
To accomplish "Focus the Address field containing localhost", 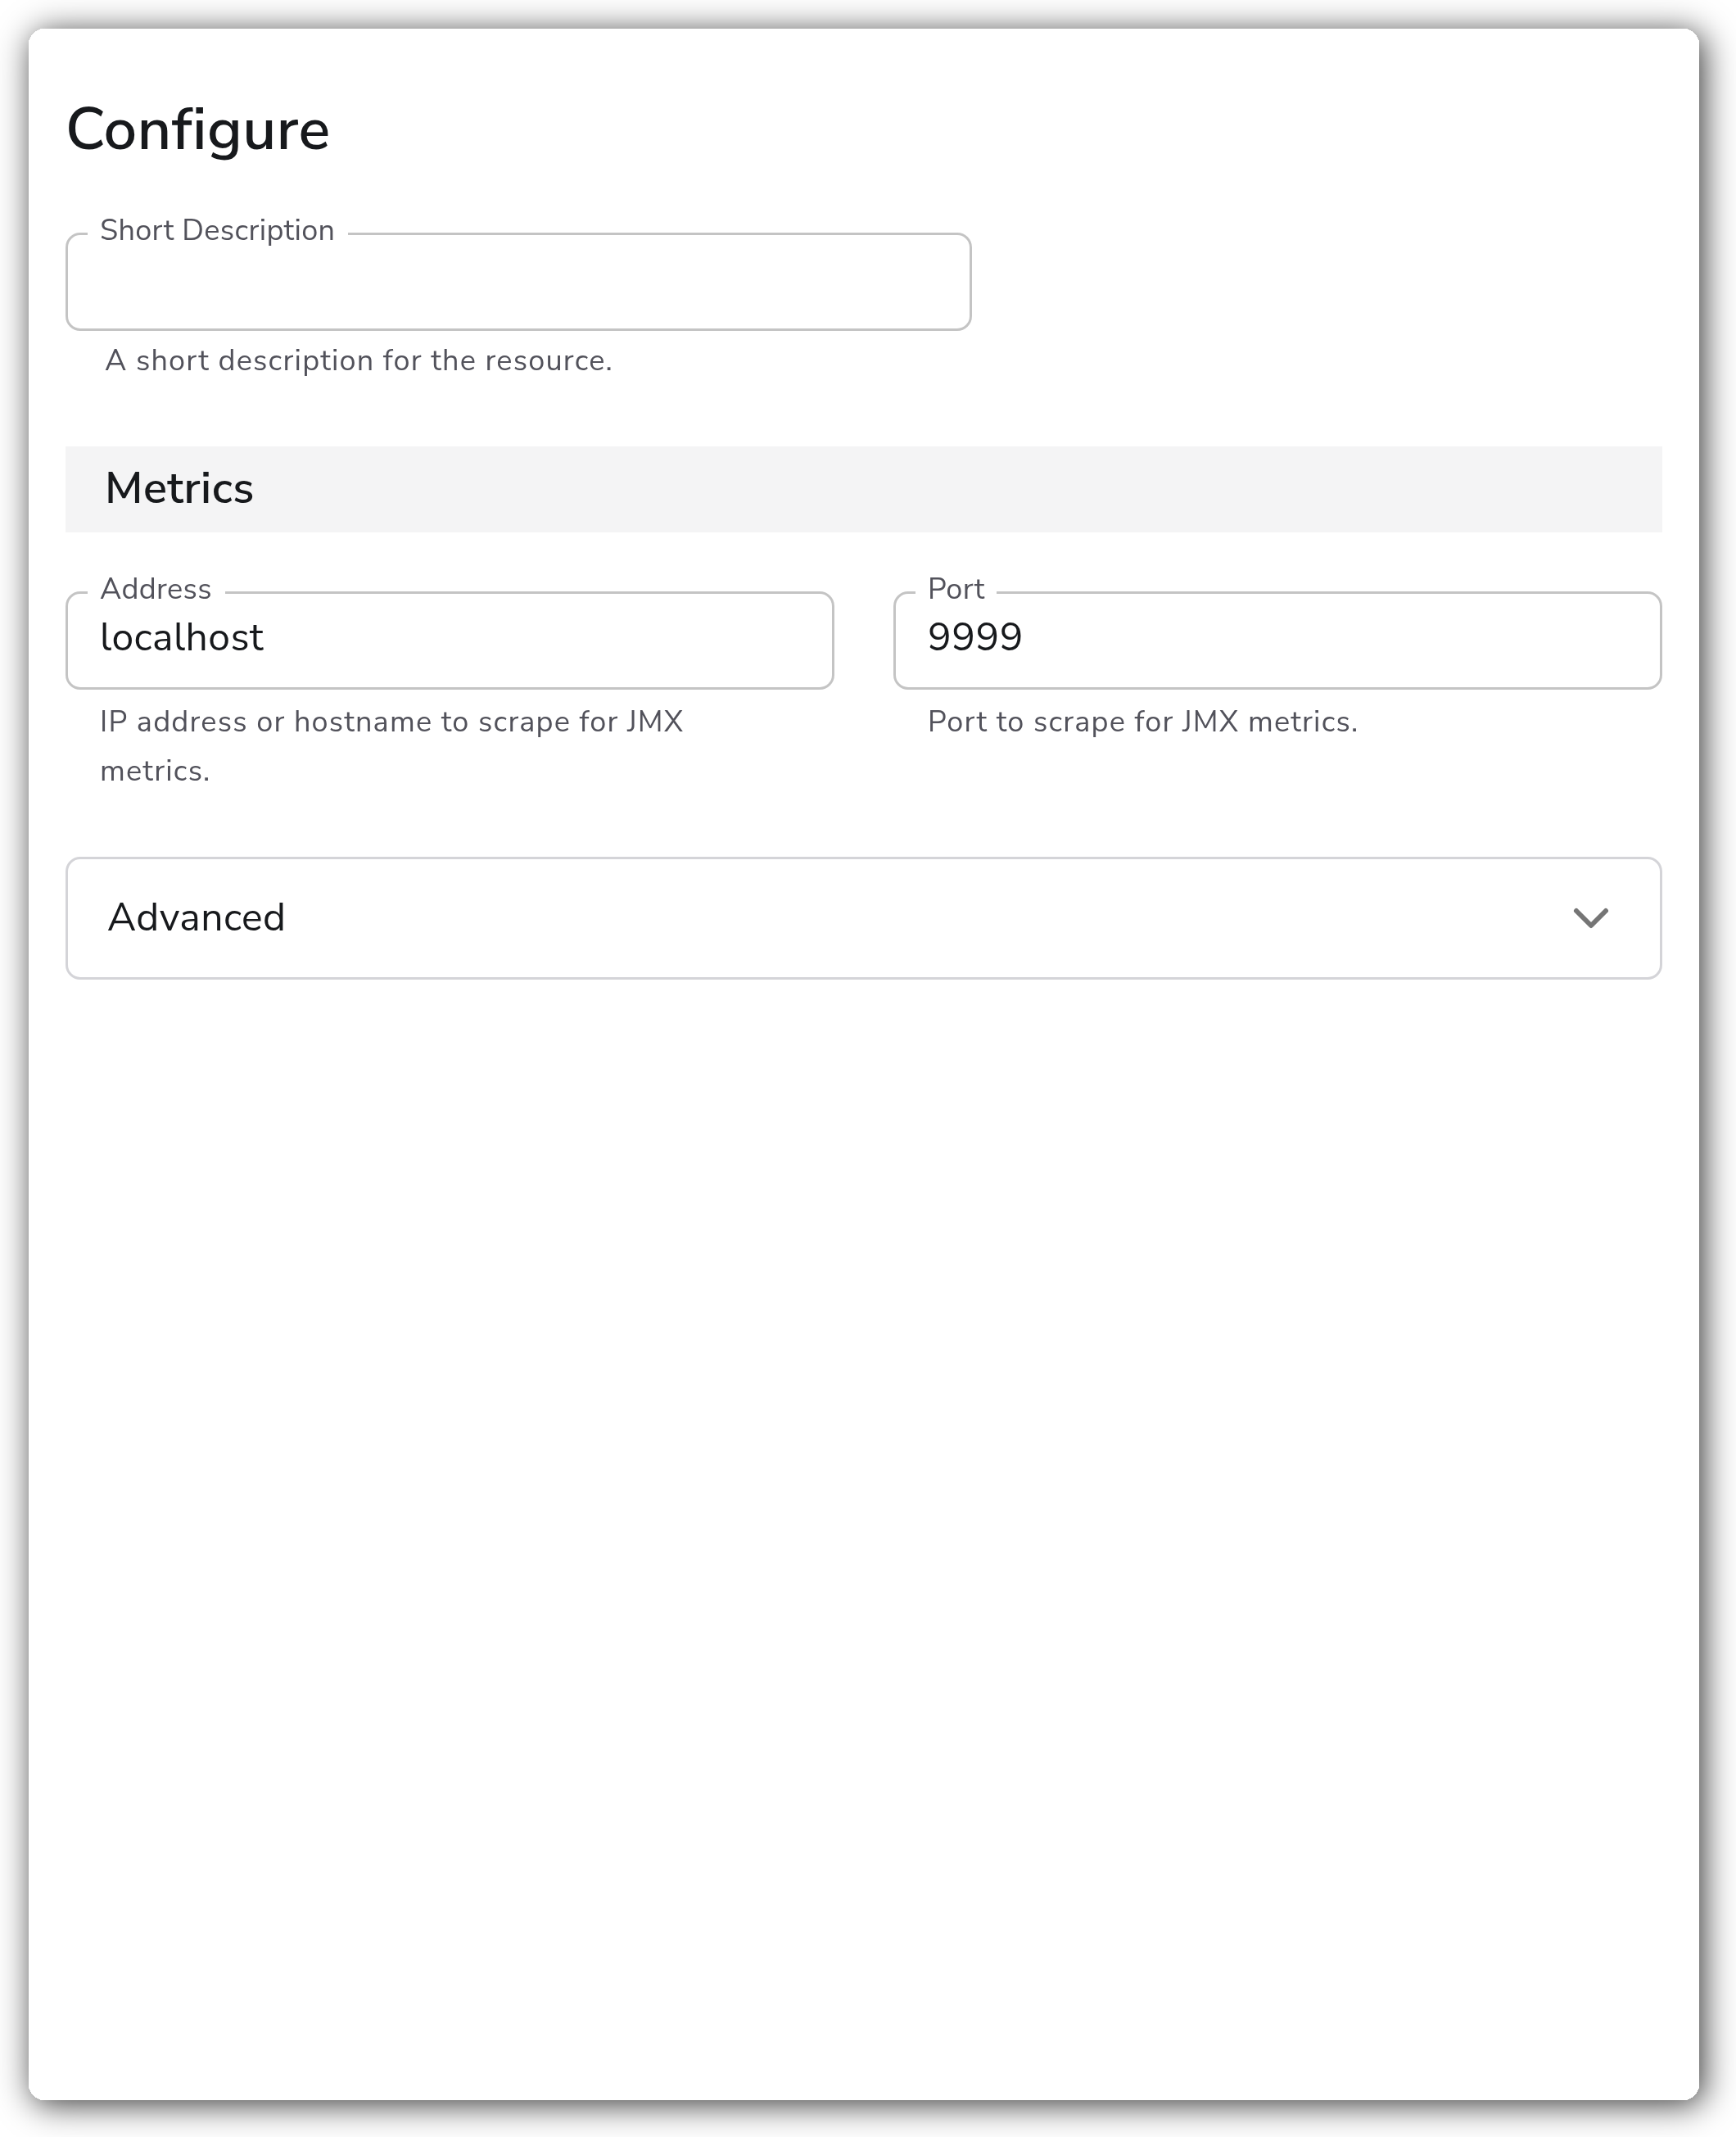I will pyautogui.click(x=450, y=640).
